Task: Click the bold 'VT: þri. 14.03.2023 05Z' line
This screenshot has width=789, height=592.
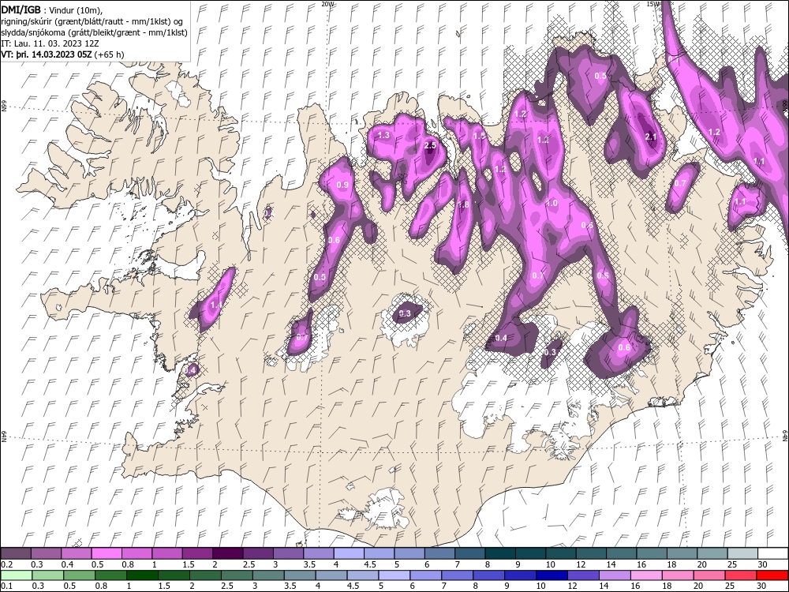Action: 62,54
